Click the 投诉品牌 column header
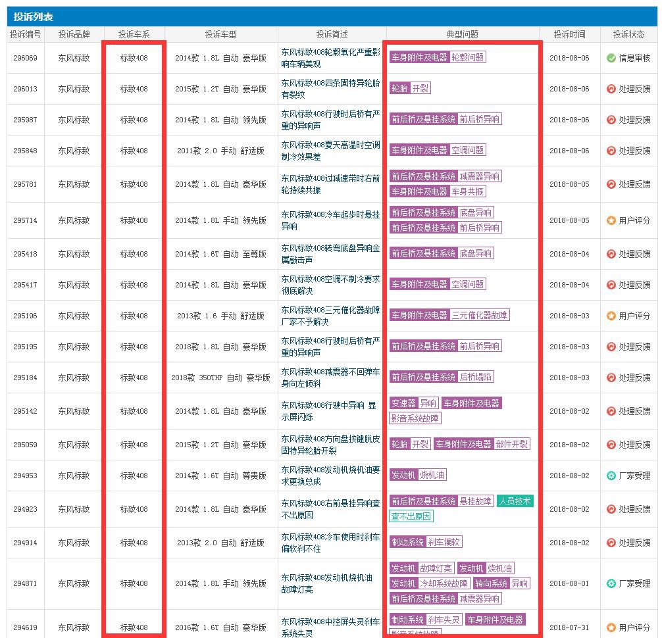This screenshot has height=638, width=662. pos(74,35)
